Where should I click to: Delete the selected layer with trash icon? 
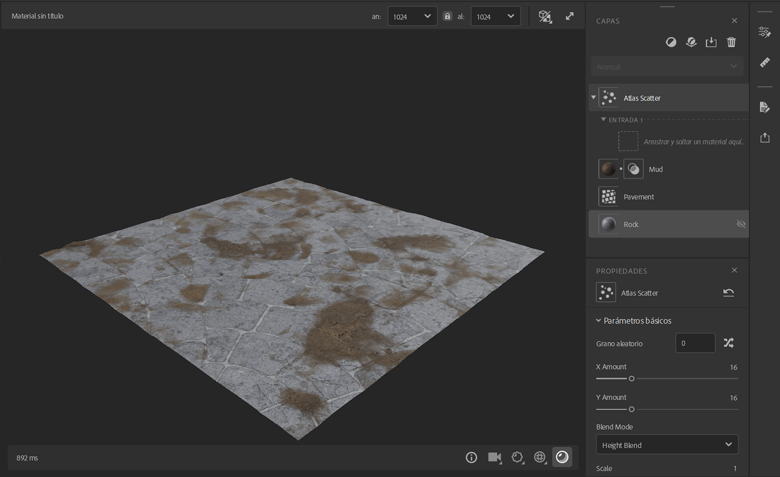click(731, 43)
